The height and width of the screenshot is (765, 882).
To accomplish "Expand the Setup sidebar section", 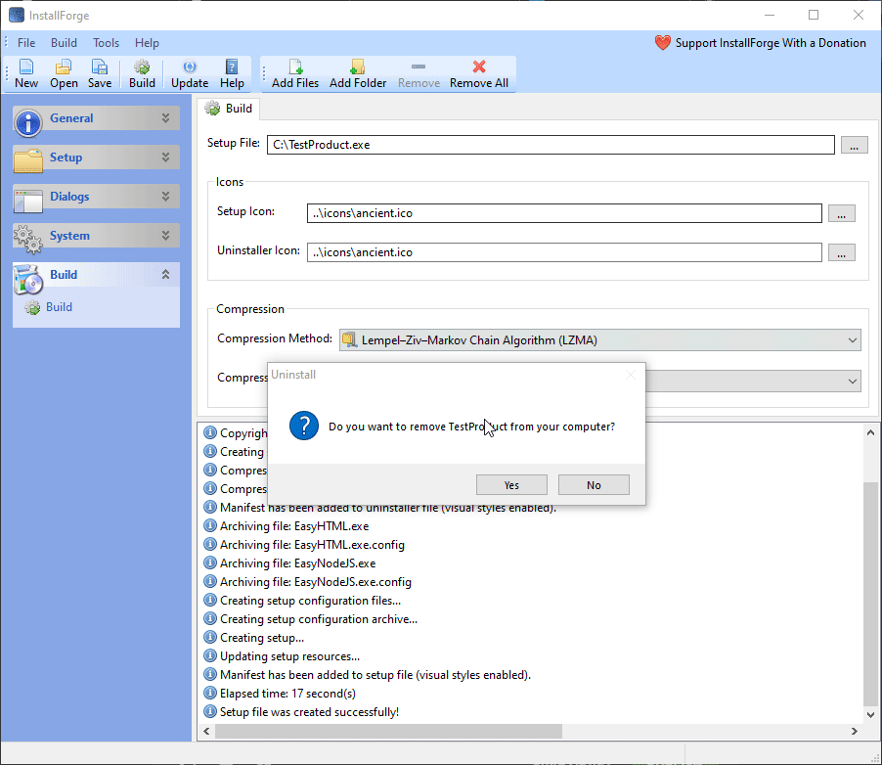I will point(165,157).
